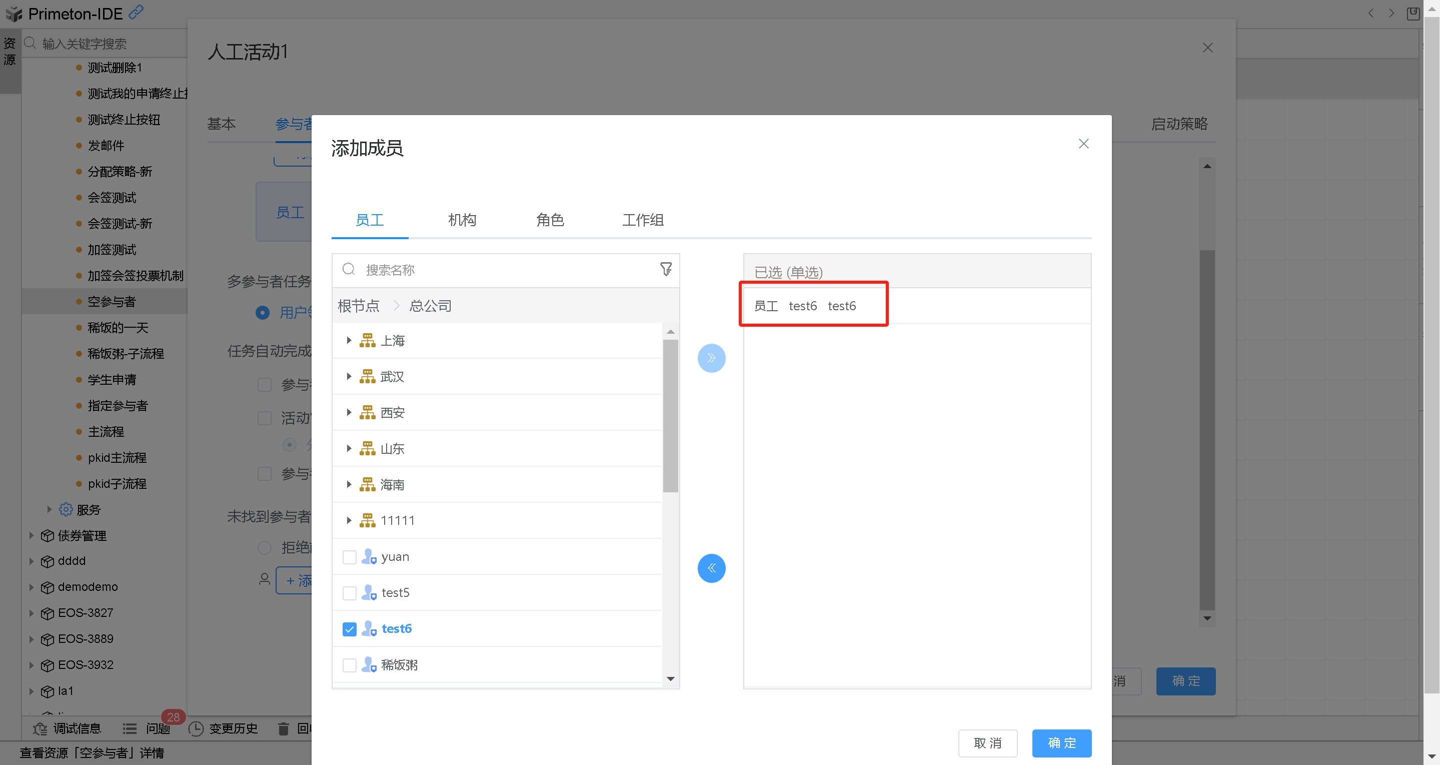Click the 服务 gear icon in tree
This screenshot has height=765, width=1440.
tap(66, 509)
